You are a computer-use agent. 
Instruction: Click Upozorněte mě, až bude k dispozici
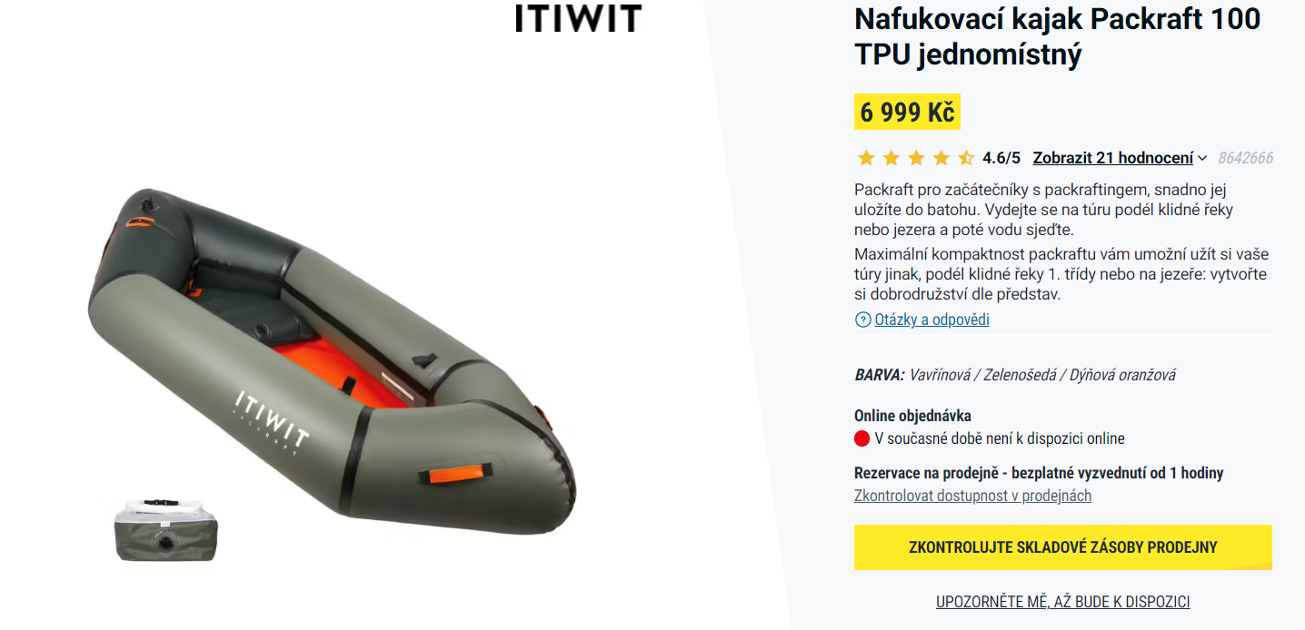pyautogui.click(x=1063, y=602)
